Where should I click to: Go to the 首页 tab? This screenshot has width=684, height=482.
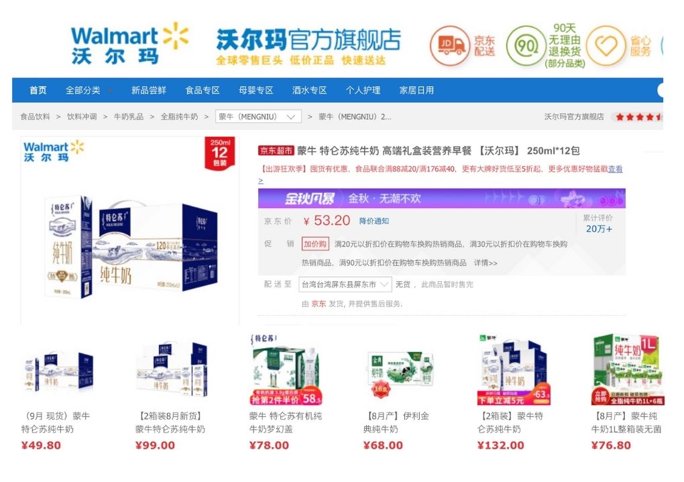coord(38,90)
